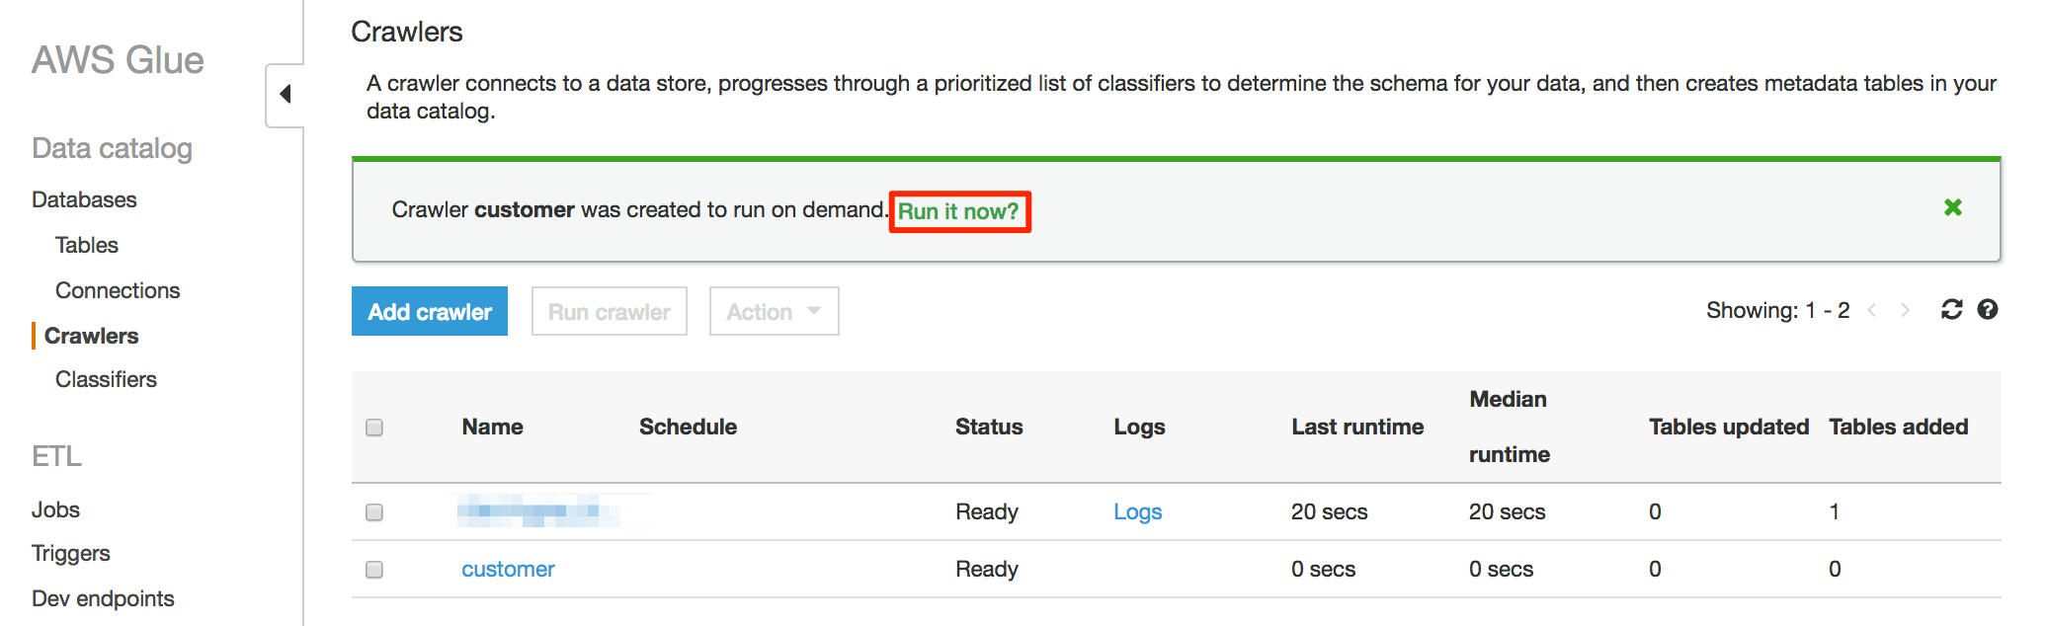Dismiss the crawler created notification

1952,207
